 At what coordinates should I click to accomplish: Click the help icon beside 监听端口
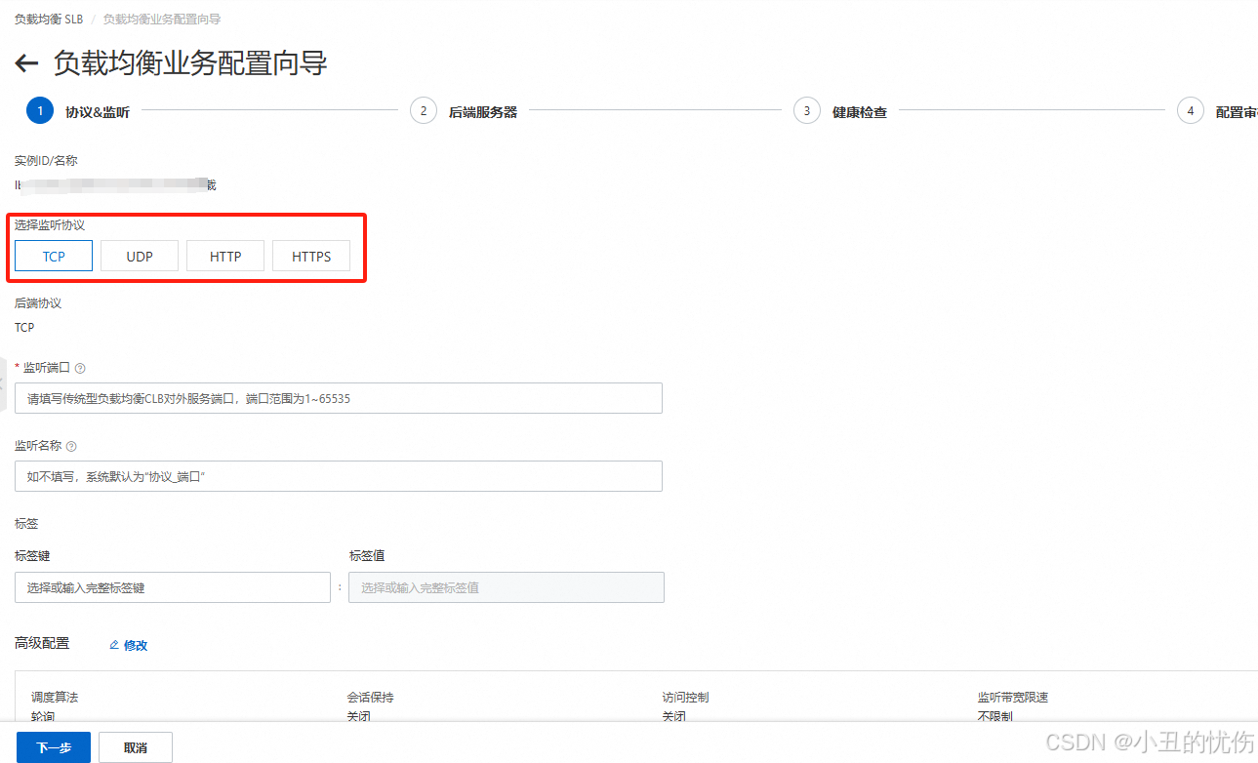(x=80, y=369)
